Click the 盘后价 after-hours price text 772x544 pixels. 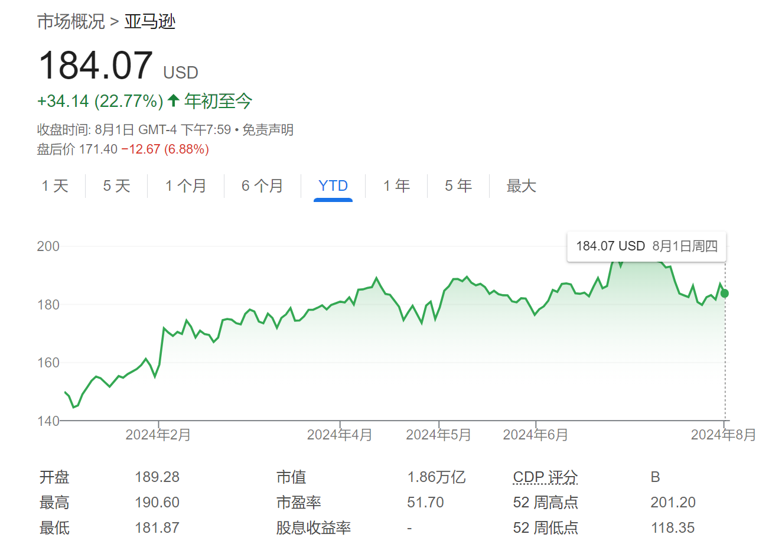56,149
